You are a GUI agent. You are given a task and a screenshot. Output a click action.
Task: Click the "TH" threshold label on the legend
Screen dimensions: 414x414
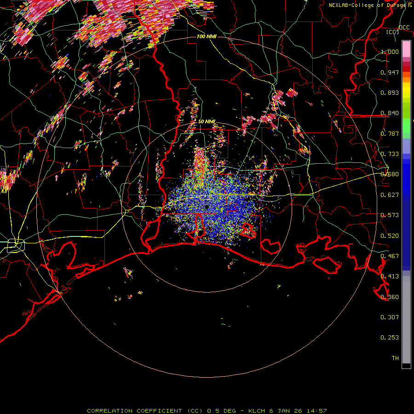click(x=395, y=358)
